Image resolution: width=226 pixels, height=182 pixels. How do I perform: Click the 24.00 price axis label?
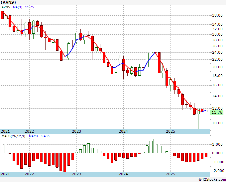[x=217, y=52]
